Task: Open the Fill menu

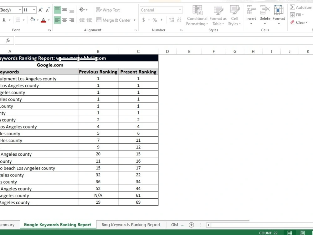Action: [x=297, y=15]
